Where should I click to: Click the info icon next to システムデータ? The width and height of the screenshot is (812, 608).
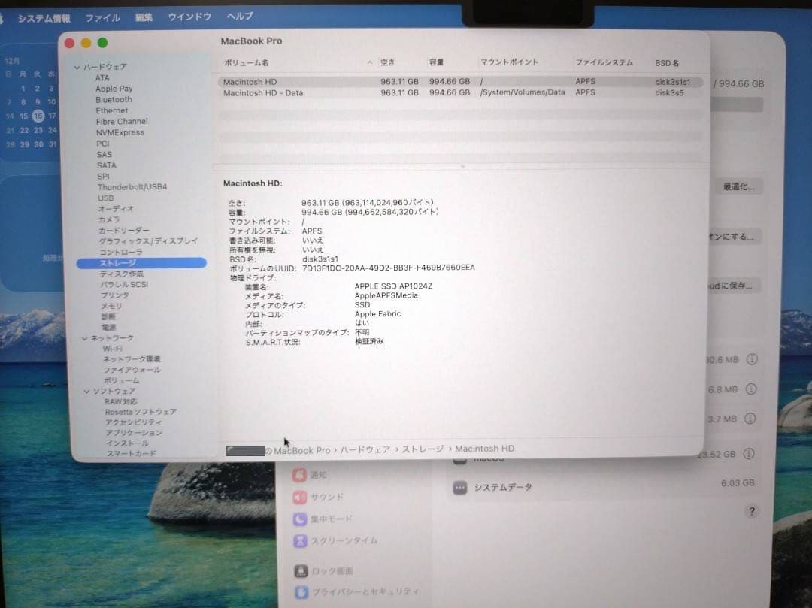click(753, 486)
